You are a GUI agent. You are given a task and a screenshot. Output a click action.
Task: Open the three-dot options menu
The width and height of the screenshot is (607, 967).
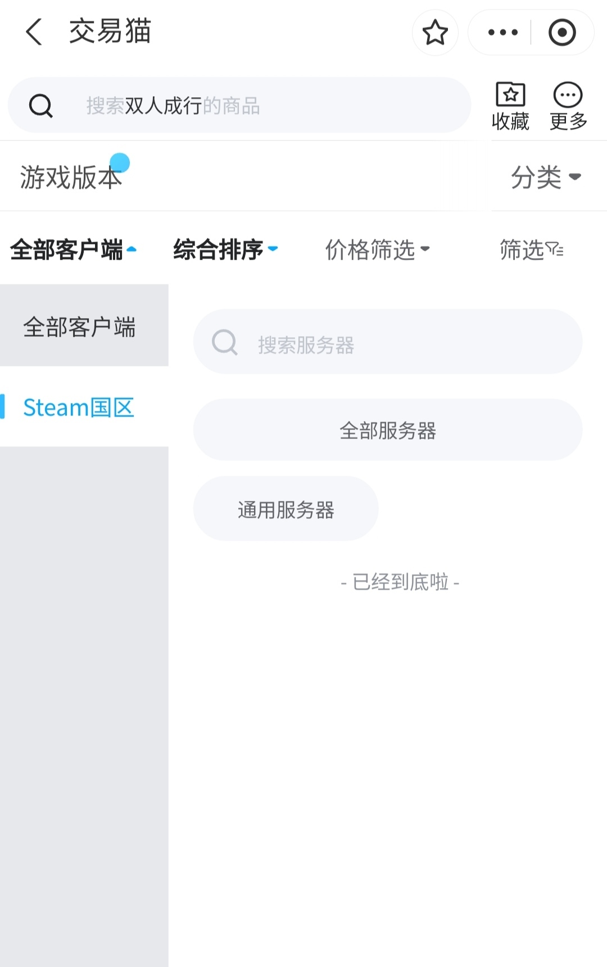[x=502, y=33]
